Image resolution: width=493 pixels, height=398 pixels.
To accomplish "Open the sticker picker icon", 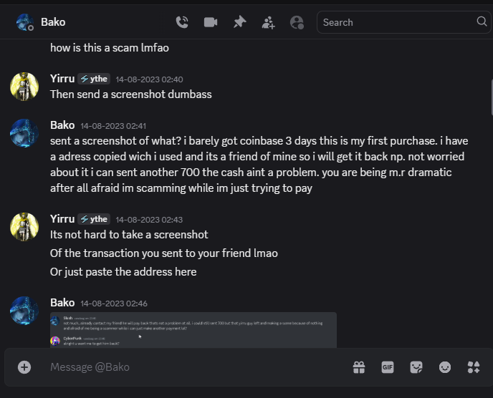I will click(x=416, y=367).
